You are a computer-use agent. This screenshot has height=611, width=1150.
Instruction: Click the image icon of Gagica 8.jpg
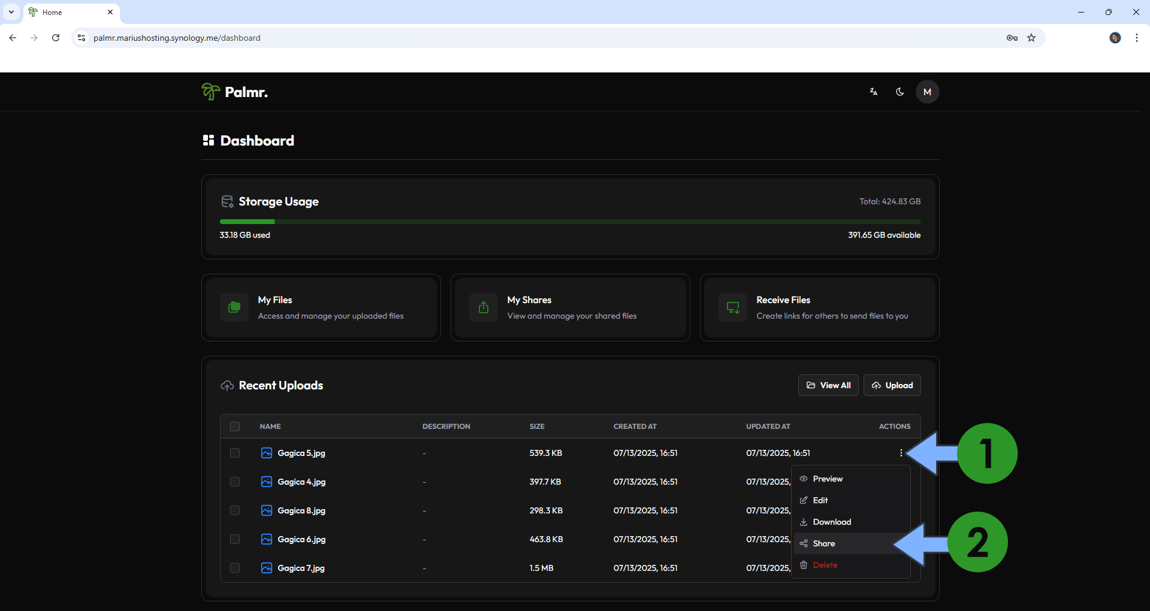click(x=267, y=510)
